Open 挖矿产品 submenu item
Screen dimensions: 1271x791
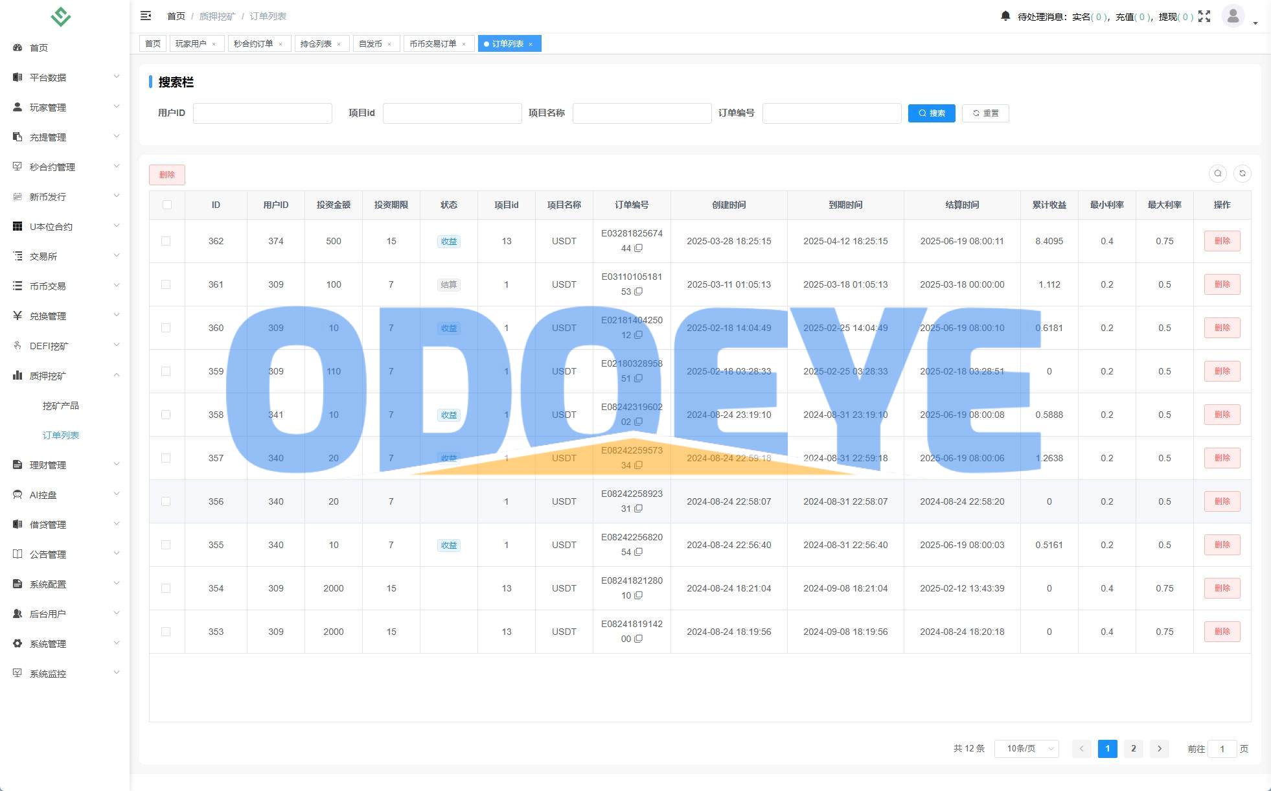[x=60, y=406]
